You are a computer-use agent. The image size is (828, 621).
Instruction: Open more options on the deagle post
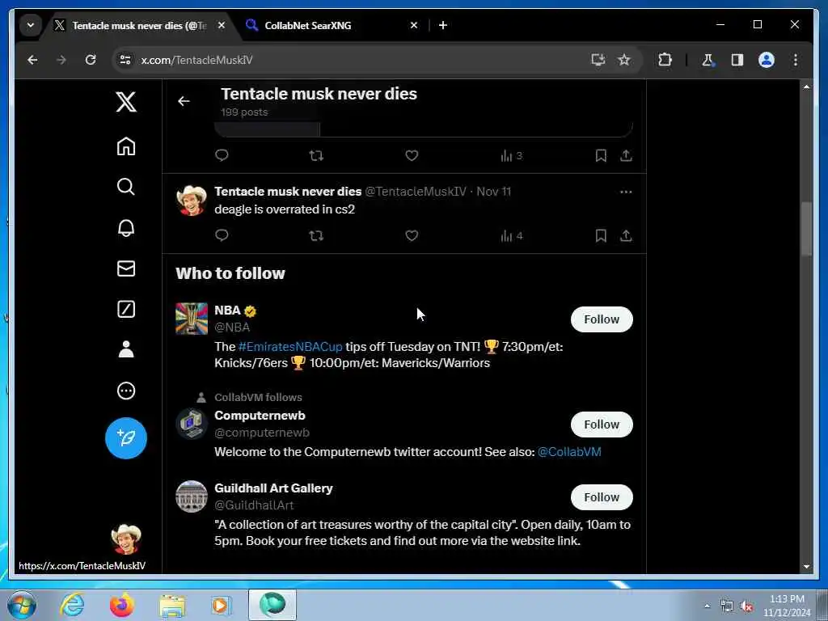(x=627, y=192)
